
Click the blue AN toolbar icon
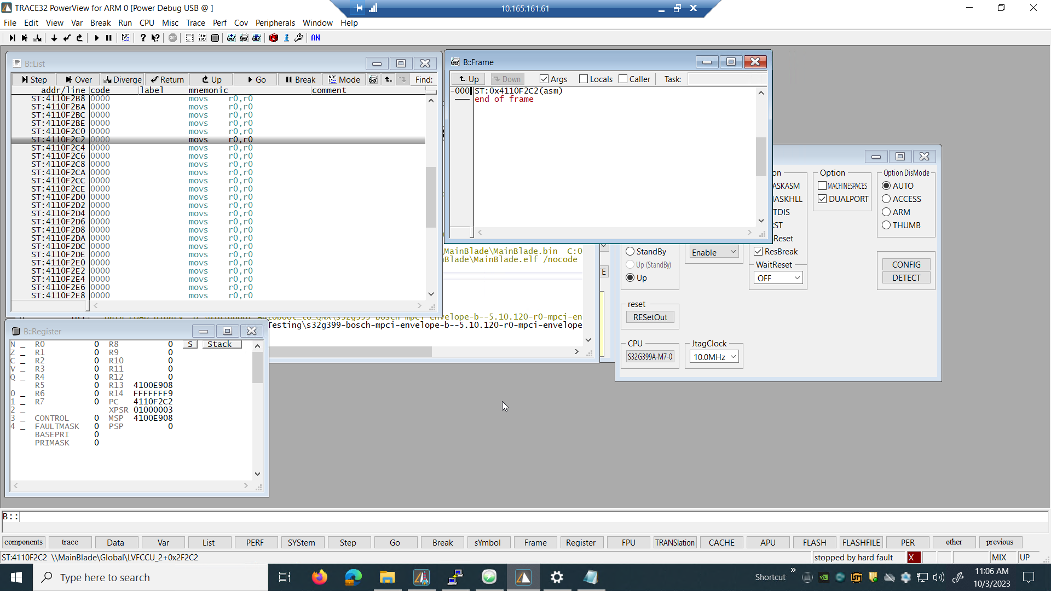(315, 38)
